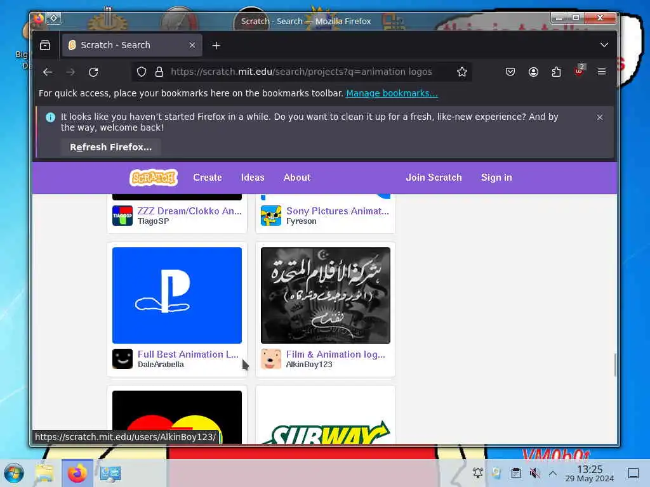Dismiss the refresh Firefox notification
The width and height of the screenshot is (650, 487).
click(600, 117)
